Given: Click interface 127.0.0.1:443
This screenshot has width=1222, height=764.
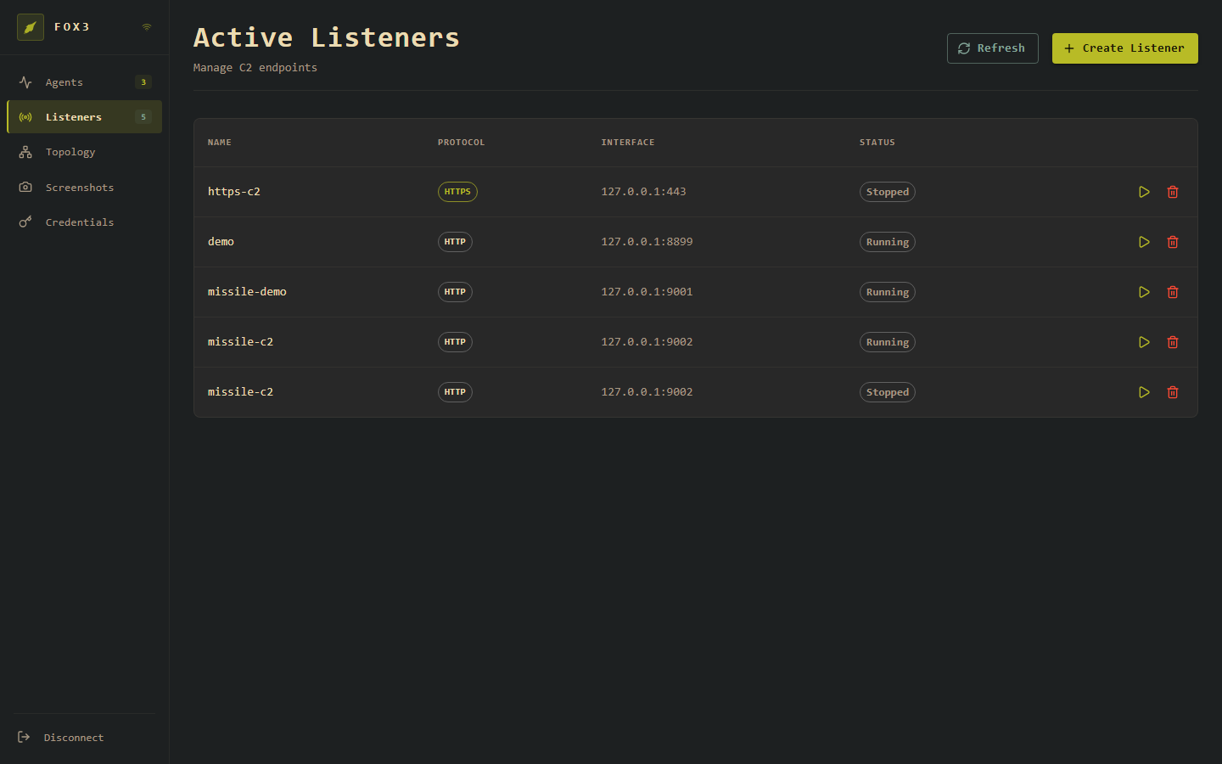Looking at the screenshot, I should coord(643,192).
